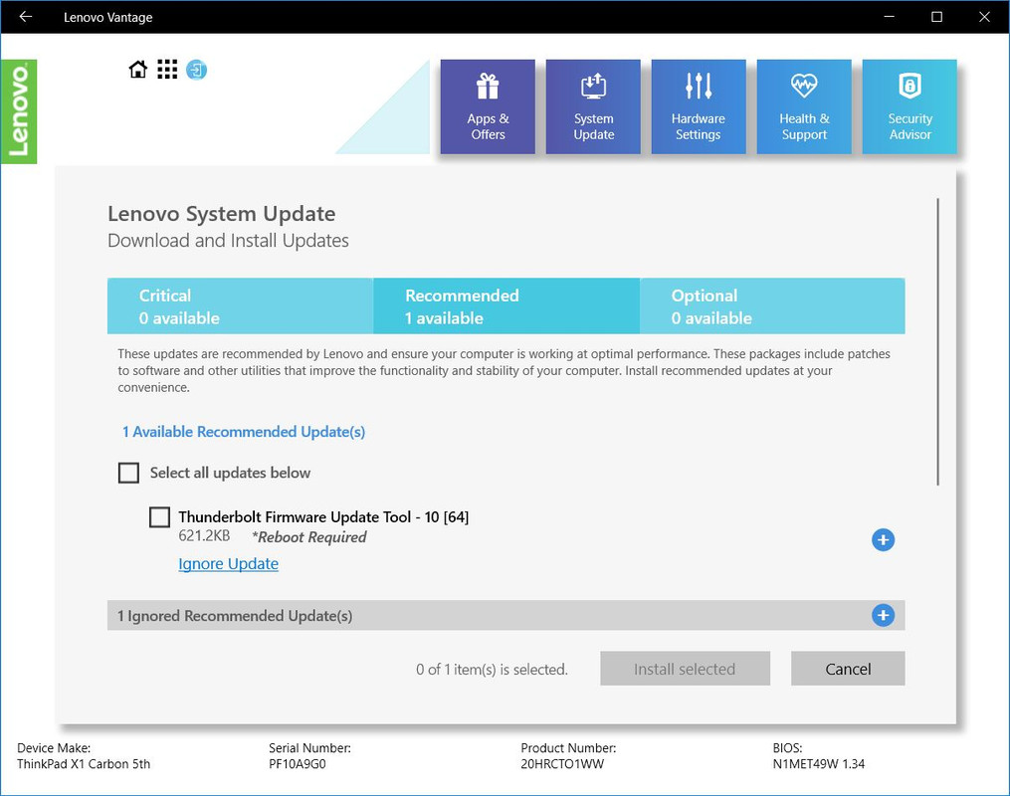Open the apps grid icon
The width and height of the screenshot is (1010, 796).
(x=167, y=70)
